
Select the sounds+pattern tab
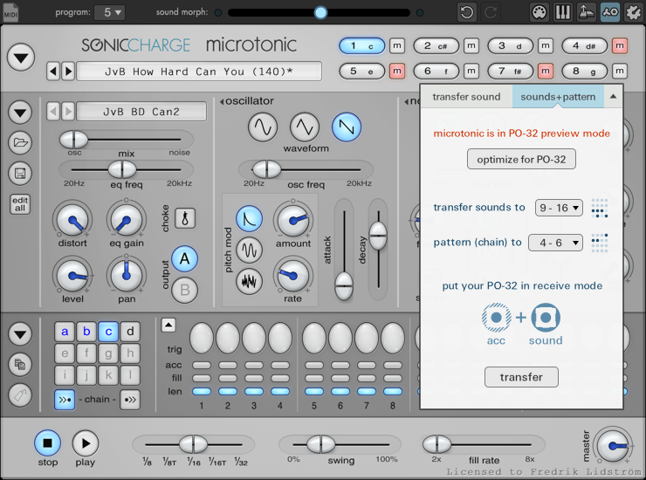click(x=557, y=97)
